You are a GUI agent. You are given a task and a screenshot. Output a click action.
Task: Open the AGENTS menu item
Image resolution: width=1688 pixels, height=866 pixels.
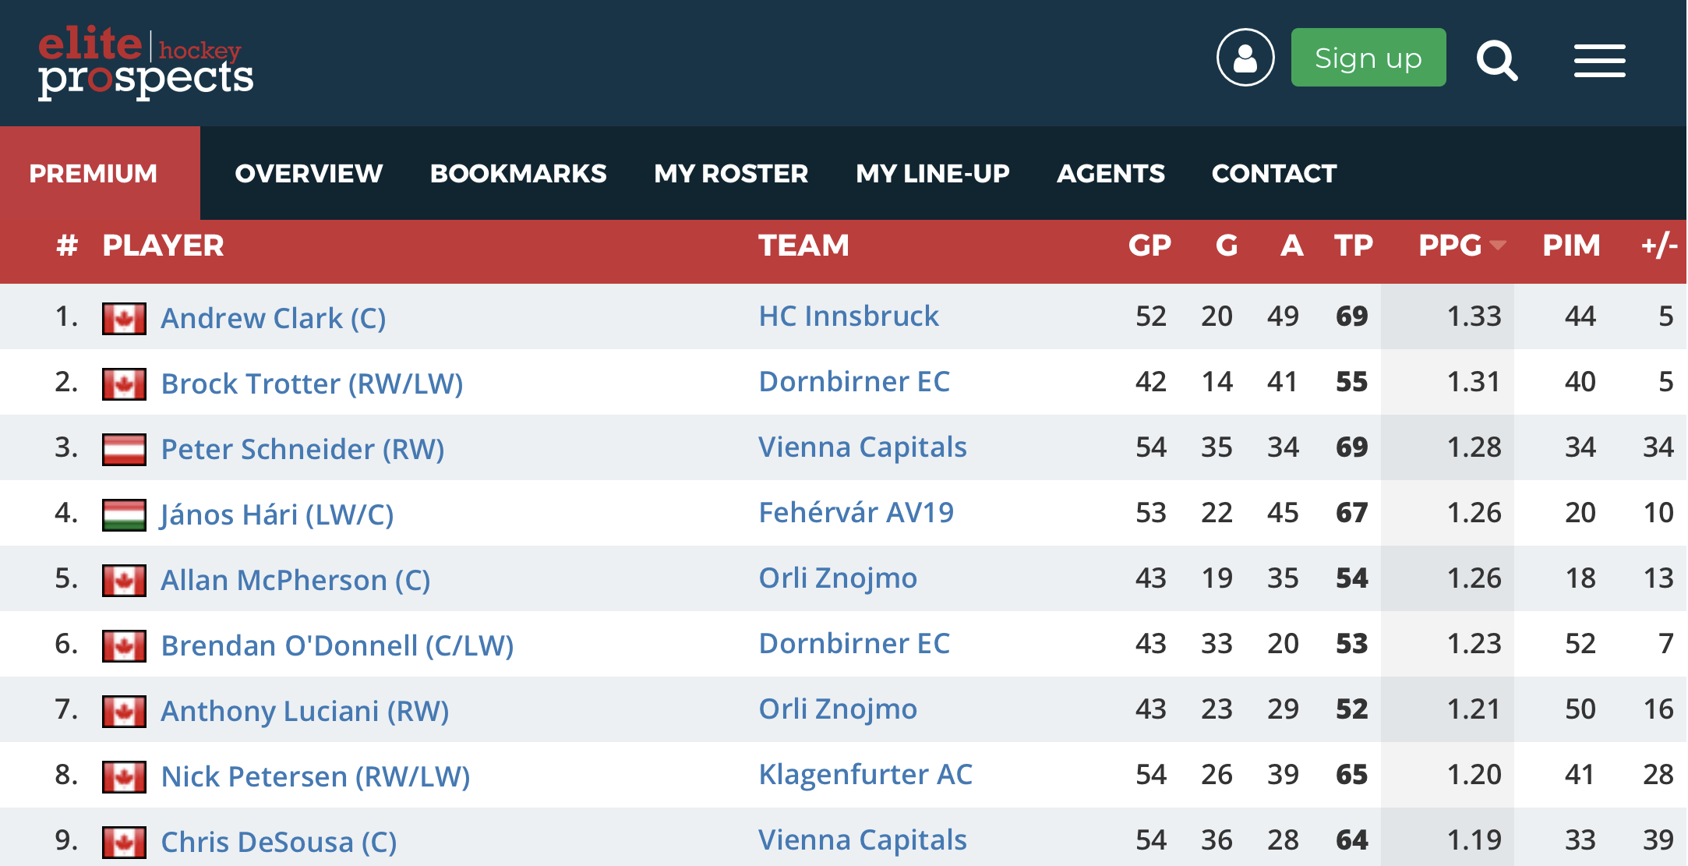pyautogui.click(x=1110, y=173)
